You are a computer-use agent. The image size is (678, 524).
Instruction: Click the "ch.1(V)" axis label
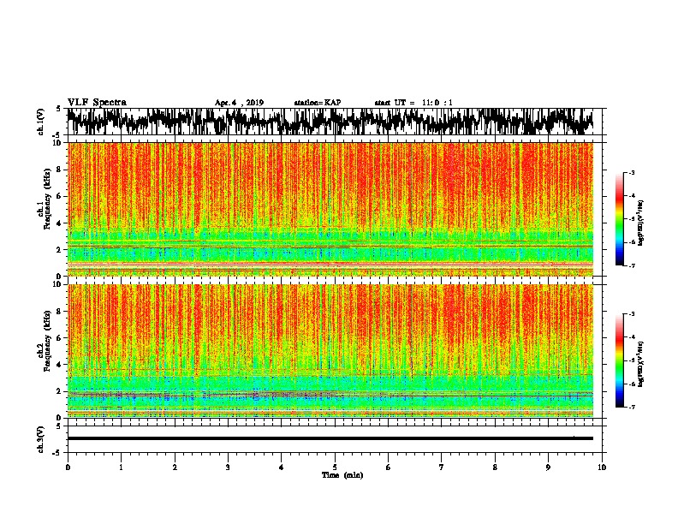tap(41, 122)
